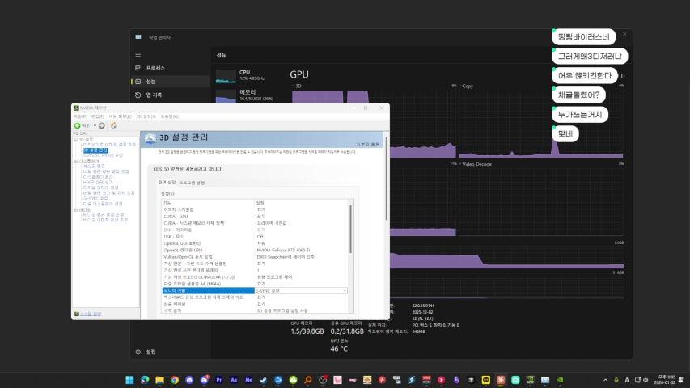
Task: Launch Adobe After Effects from taskbar
Action: click(x=234, y=380)
